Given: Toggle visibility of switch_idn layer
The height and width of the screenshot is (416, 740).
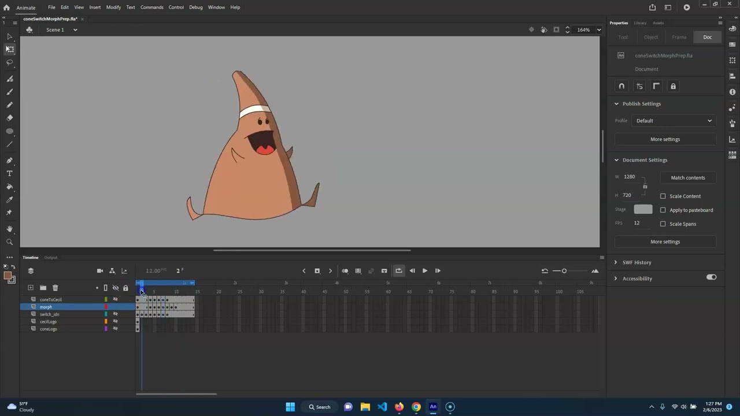Looking at the screenshot, I should tap(115, 314).
